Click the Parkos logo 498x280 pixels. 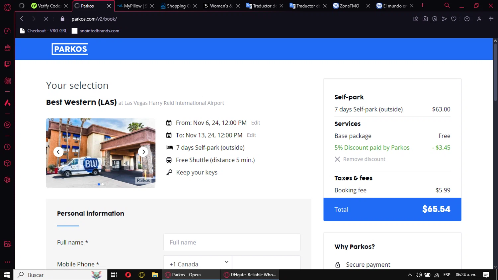[x=70, y=49]
